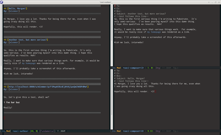Open the Org mode menu in compose<3> modeline
This screenshot has width=221, height=135.
(x=158, y=68)
